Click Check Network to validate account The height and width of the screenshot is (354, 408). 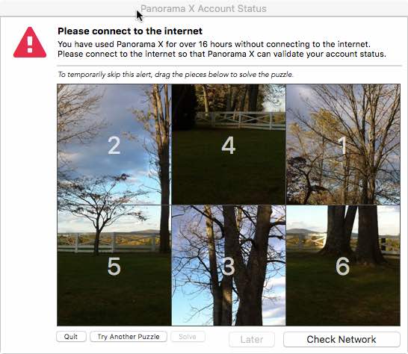(341, 339)
